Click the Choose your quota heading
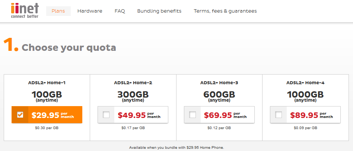The image size is (353, 151). click(69, 47)
